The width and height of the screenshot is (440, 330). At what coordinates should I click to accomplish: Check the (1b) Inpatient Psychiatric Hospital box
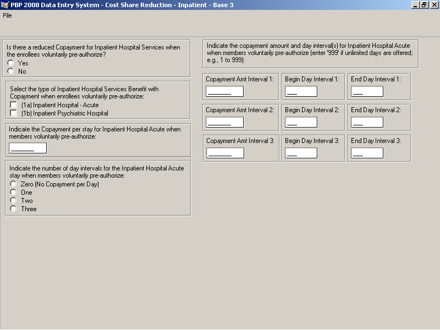pyautogui.click(x=13, y=113)
